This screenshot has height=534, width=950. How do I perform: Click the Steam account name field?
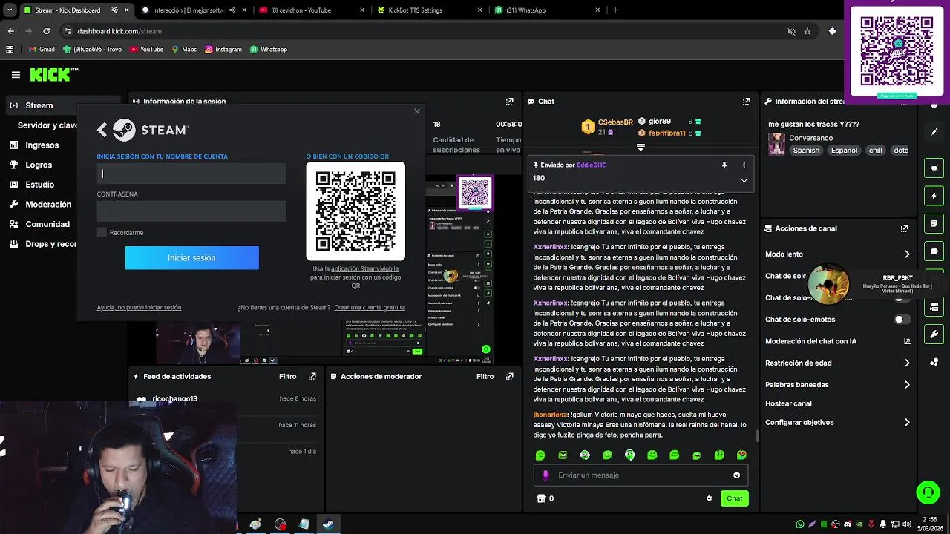click(191, 174)
